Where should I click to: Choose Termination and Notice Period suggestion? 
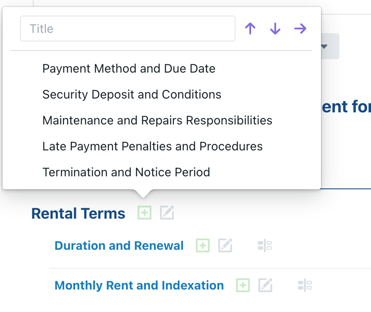126,172
